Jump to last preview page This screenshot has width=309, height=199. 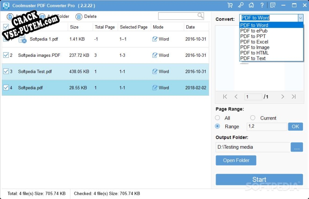(294, 96)
